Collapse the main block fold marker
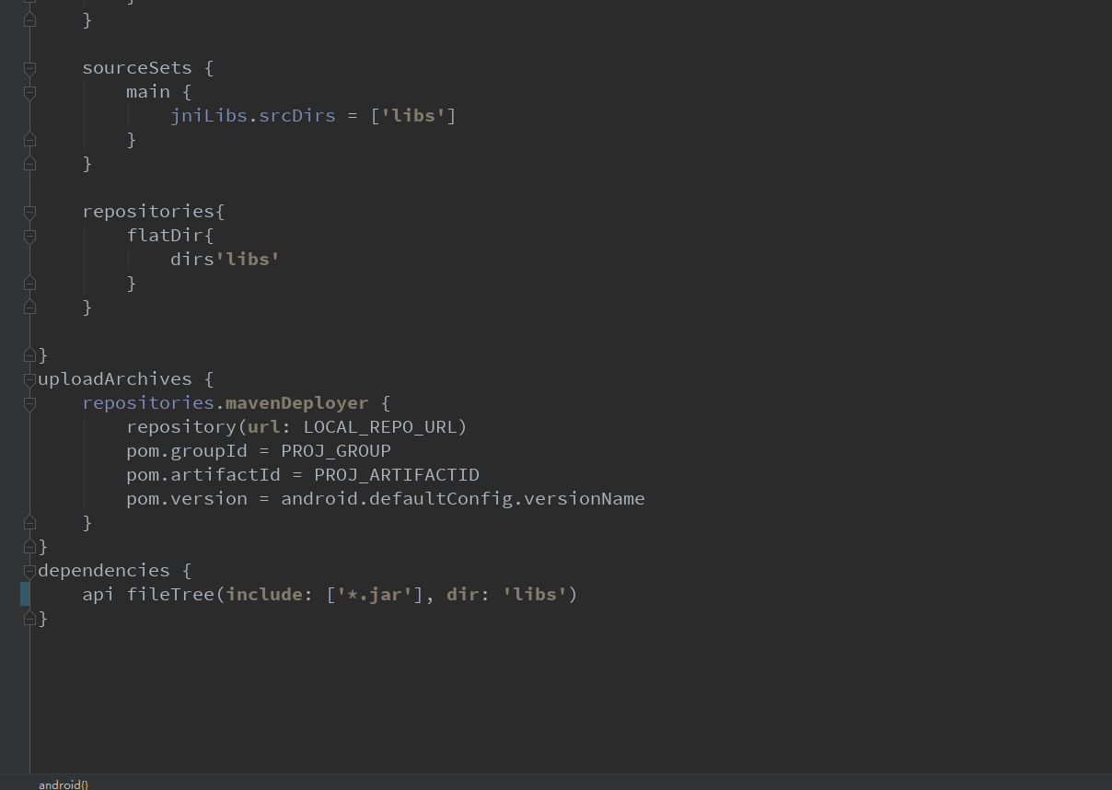1112x790 pixels. [x=29, y=92]
